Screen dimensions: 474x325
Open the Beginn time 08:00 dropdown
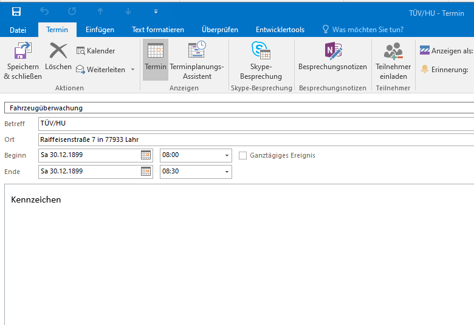click(x=227, y=155)
